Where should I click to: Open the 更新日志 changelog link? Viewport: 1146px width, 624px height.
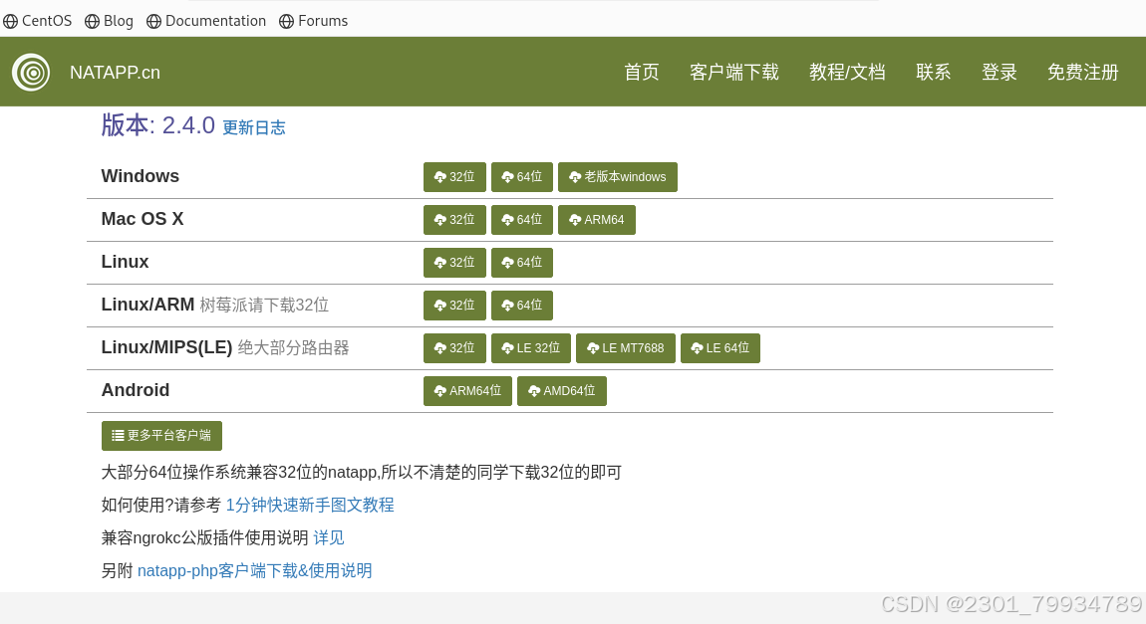click(x=253, y=127)
